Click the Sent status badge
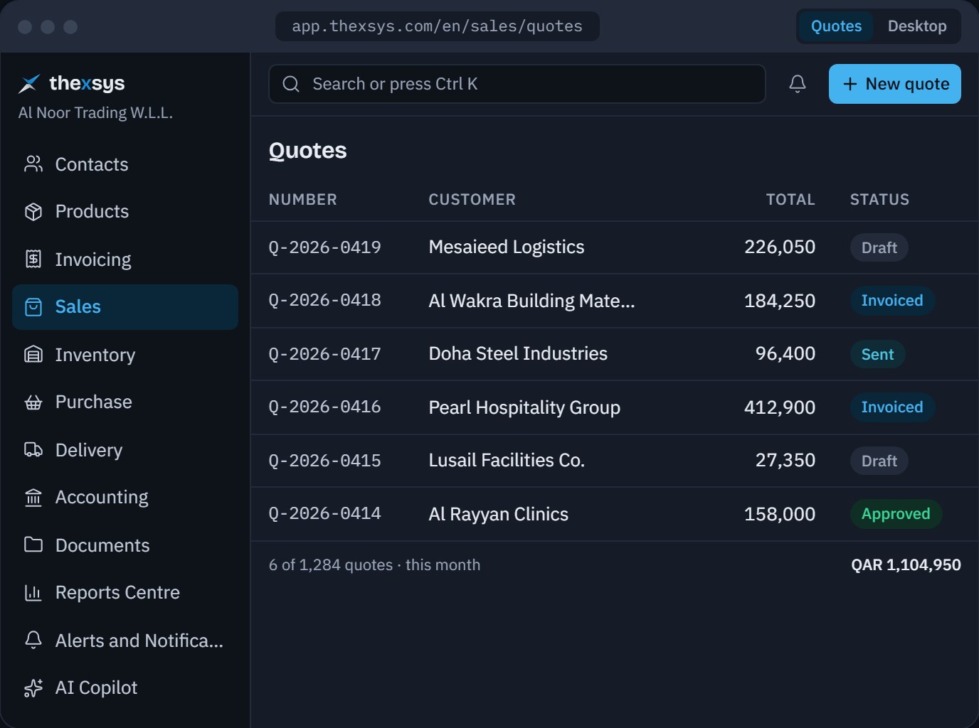This screenshot has width=979, height=728. [878, 354]
